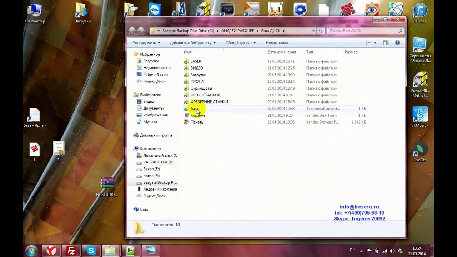Screen dimensions: 457x257
Task: Open the Бэкап (E:) drive
Action: click(x=151, y=169)
